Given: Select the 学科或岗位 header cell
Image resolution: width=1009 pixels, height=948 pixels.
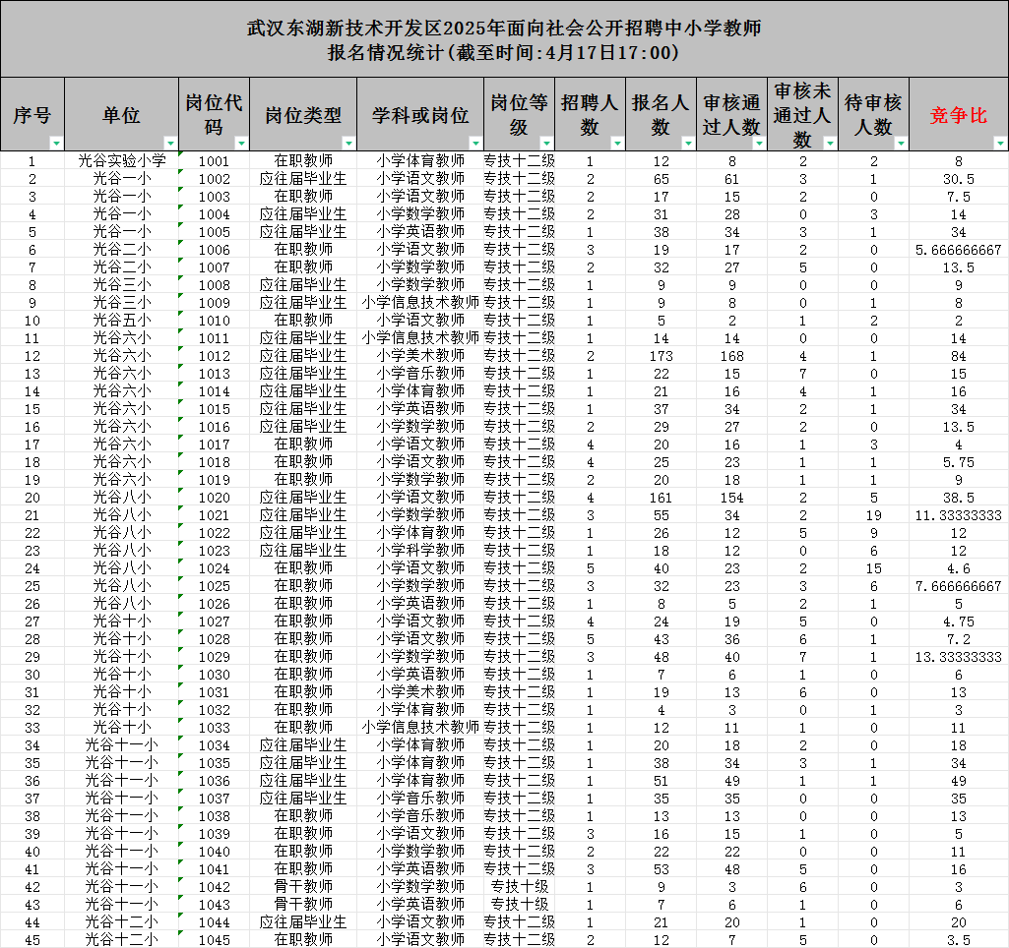Looking at the screenshot, I should (x=420, y=114).
